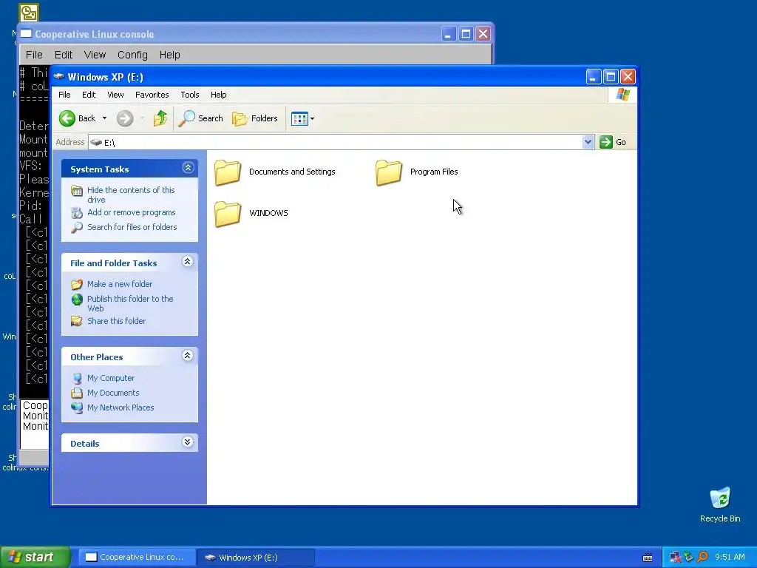Open the View menu in Explorer window
Viewport: 757px width, 568px height.
[x=115, y=95]
